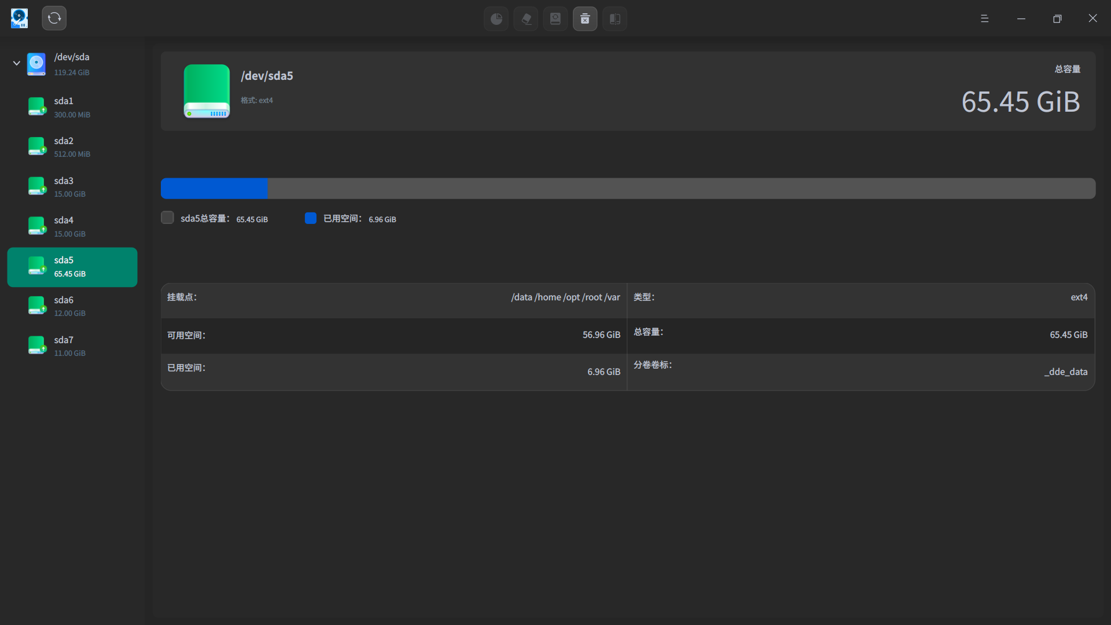Open the hamburger main menu

[984, 19]
